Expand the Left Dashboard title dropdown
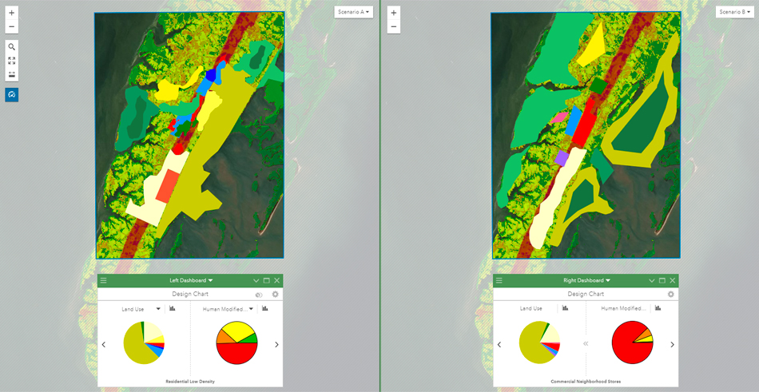 (x=191, y=280)
